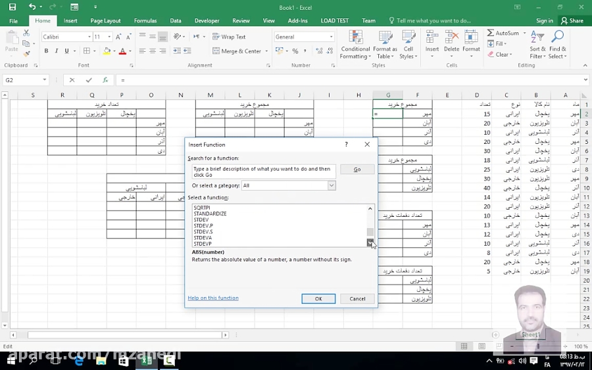
Task: Open Conditional Formatting
Action: [355, 45]
